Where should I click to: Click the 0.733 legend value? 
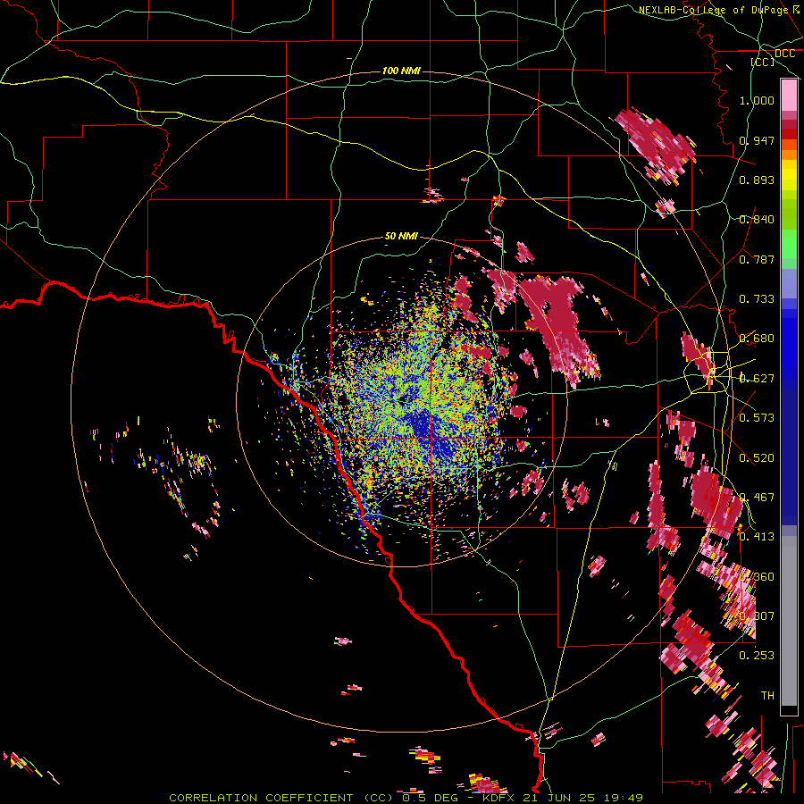757,299
